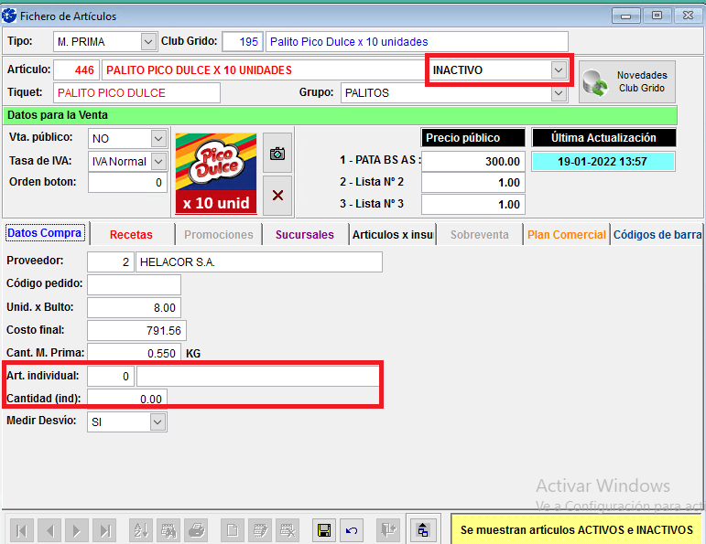The width and height of the screenshot is (706, 544).
Task: Click the rightmost window-stack toolbar icon
Action: coord(422,529)
